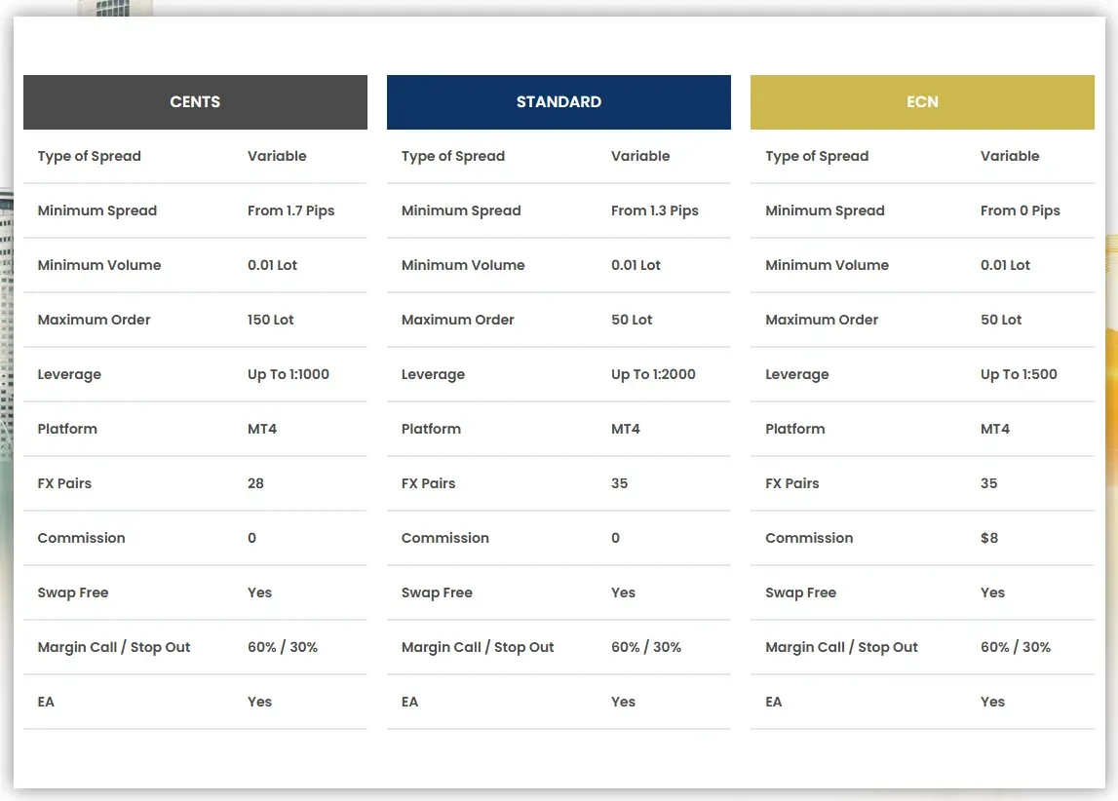Select the STANDARD account header
This screenshot has width=1118, height=801.
(x=559, y=102)
